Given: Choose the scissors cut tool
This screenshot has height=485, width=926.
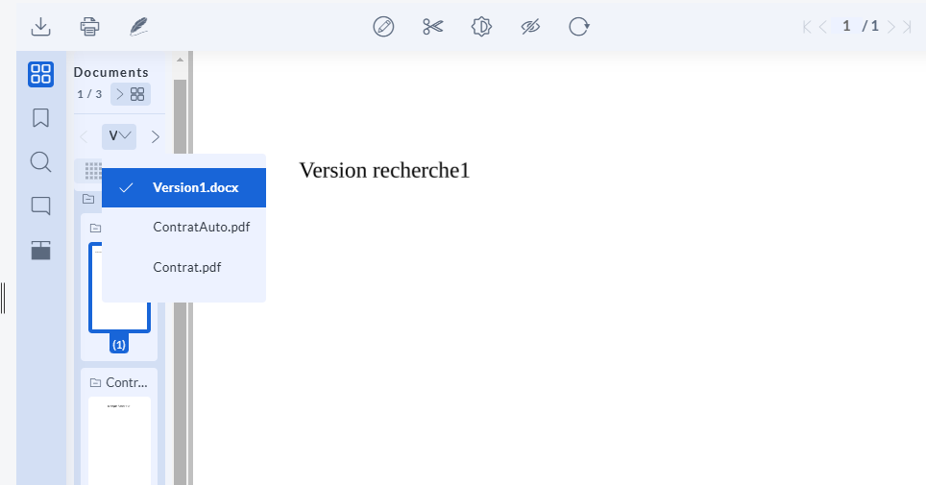Looking at the screenshot, I should click(433, 27).
